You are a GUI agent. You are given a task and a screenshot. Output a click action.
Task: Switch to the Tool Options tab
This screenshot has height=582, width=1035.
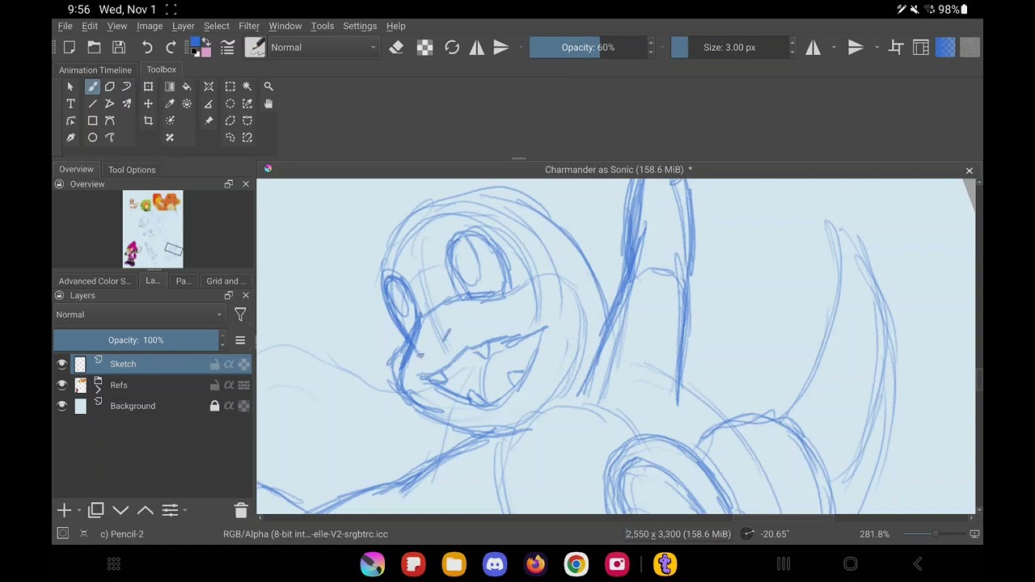132,170
